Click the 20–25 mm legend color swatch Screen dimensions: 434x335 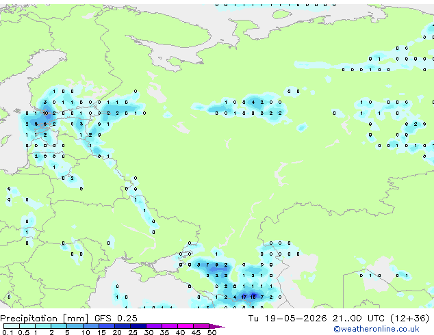tap(123, 326)
